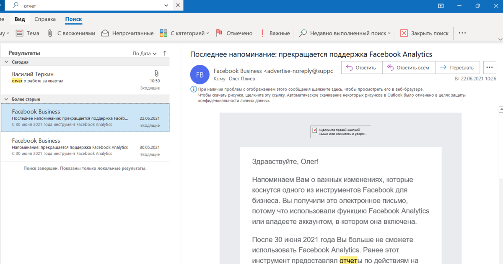
Task: Click sender Facebook Business address
Action: tap(273, 71)
